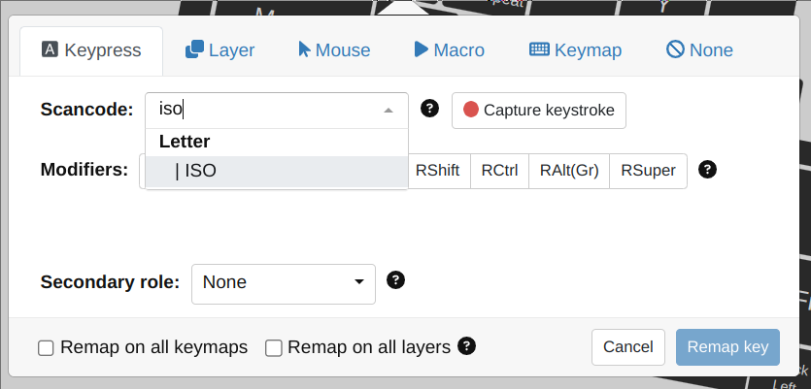Click the Mouse pointer tab icon

click(304, 49)
